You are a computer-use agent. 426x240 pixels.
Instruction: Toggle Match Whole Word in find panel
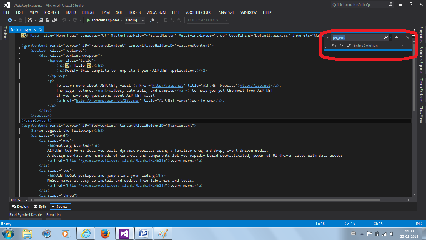342,46
